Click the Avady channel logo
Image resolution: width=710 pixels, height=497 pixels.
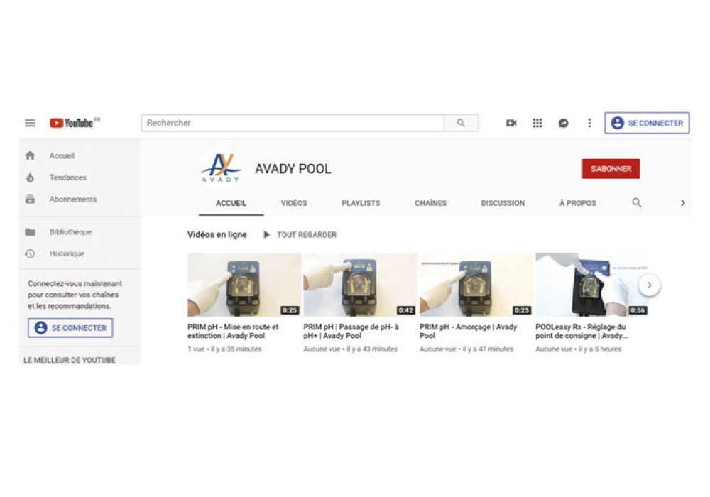coord(221,168)
